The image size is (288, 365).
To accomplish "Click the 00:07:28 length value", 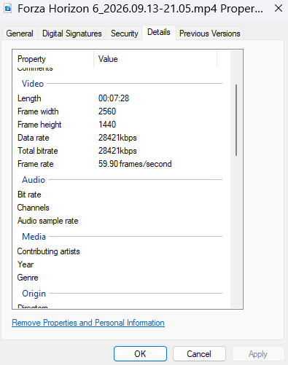I will pos(114,98).
